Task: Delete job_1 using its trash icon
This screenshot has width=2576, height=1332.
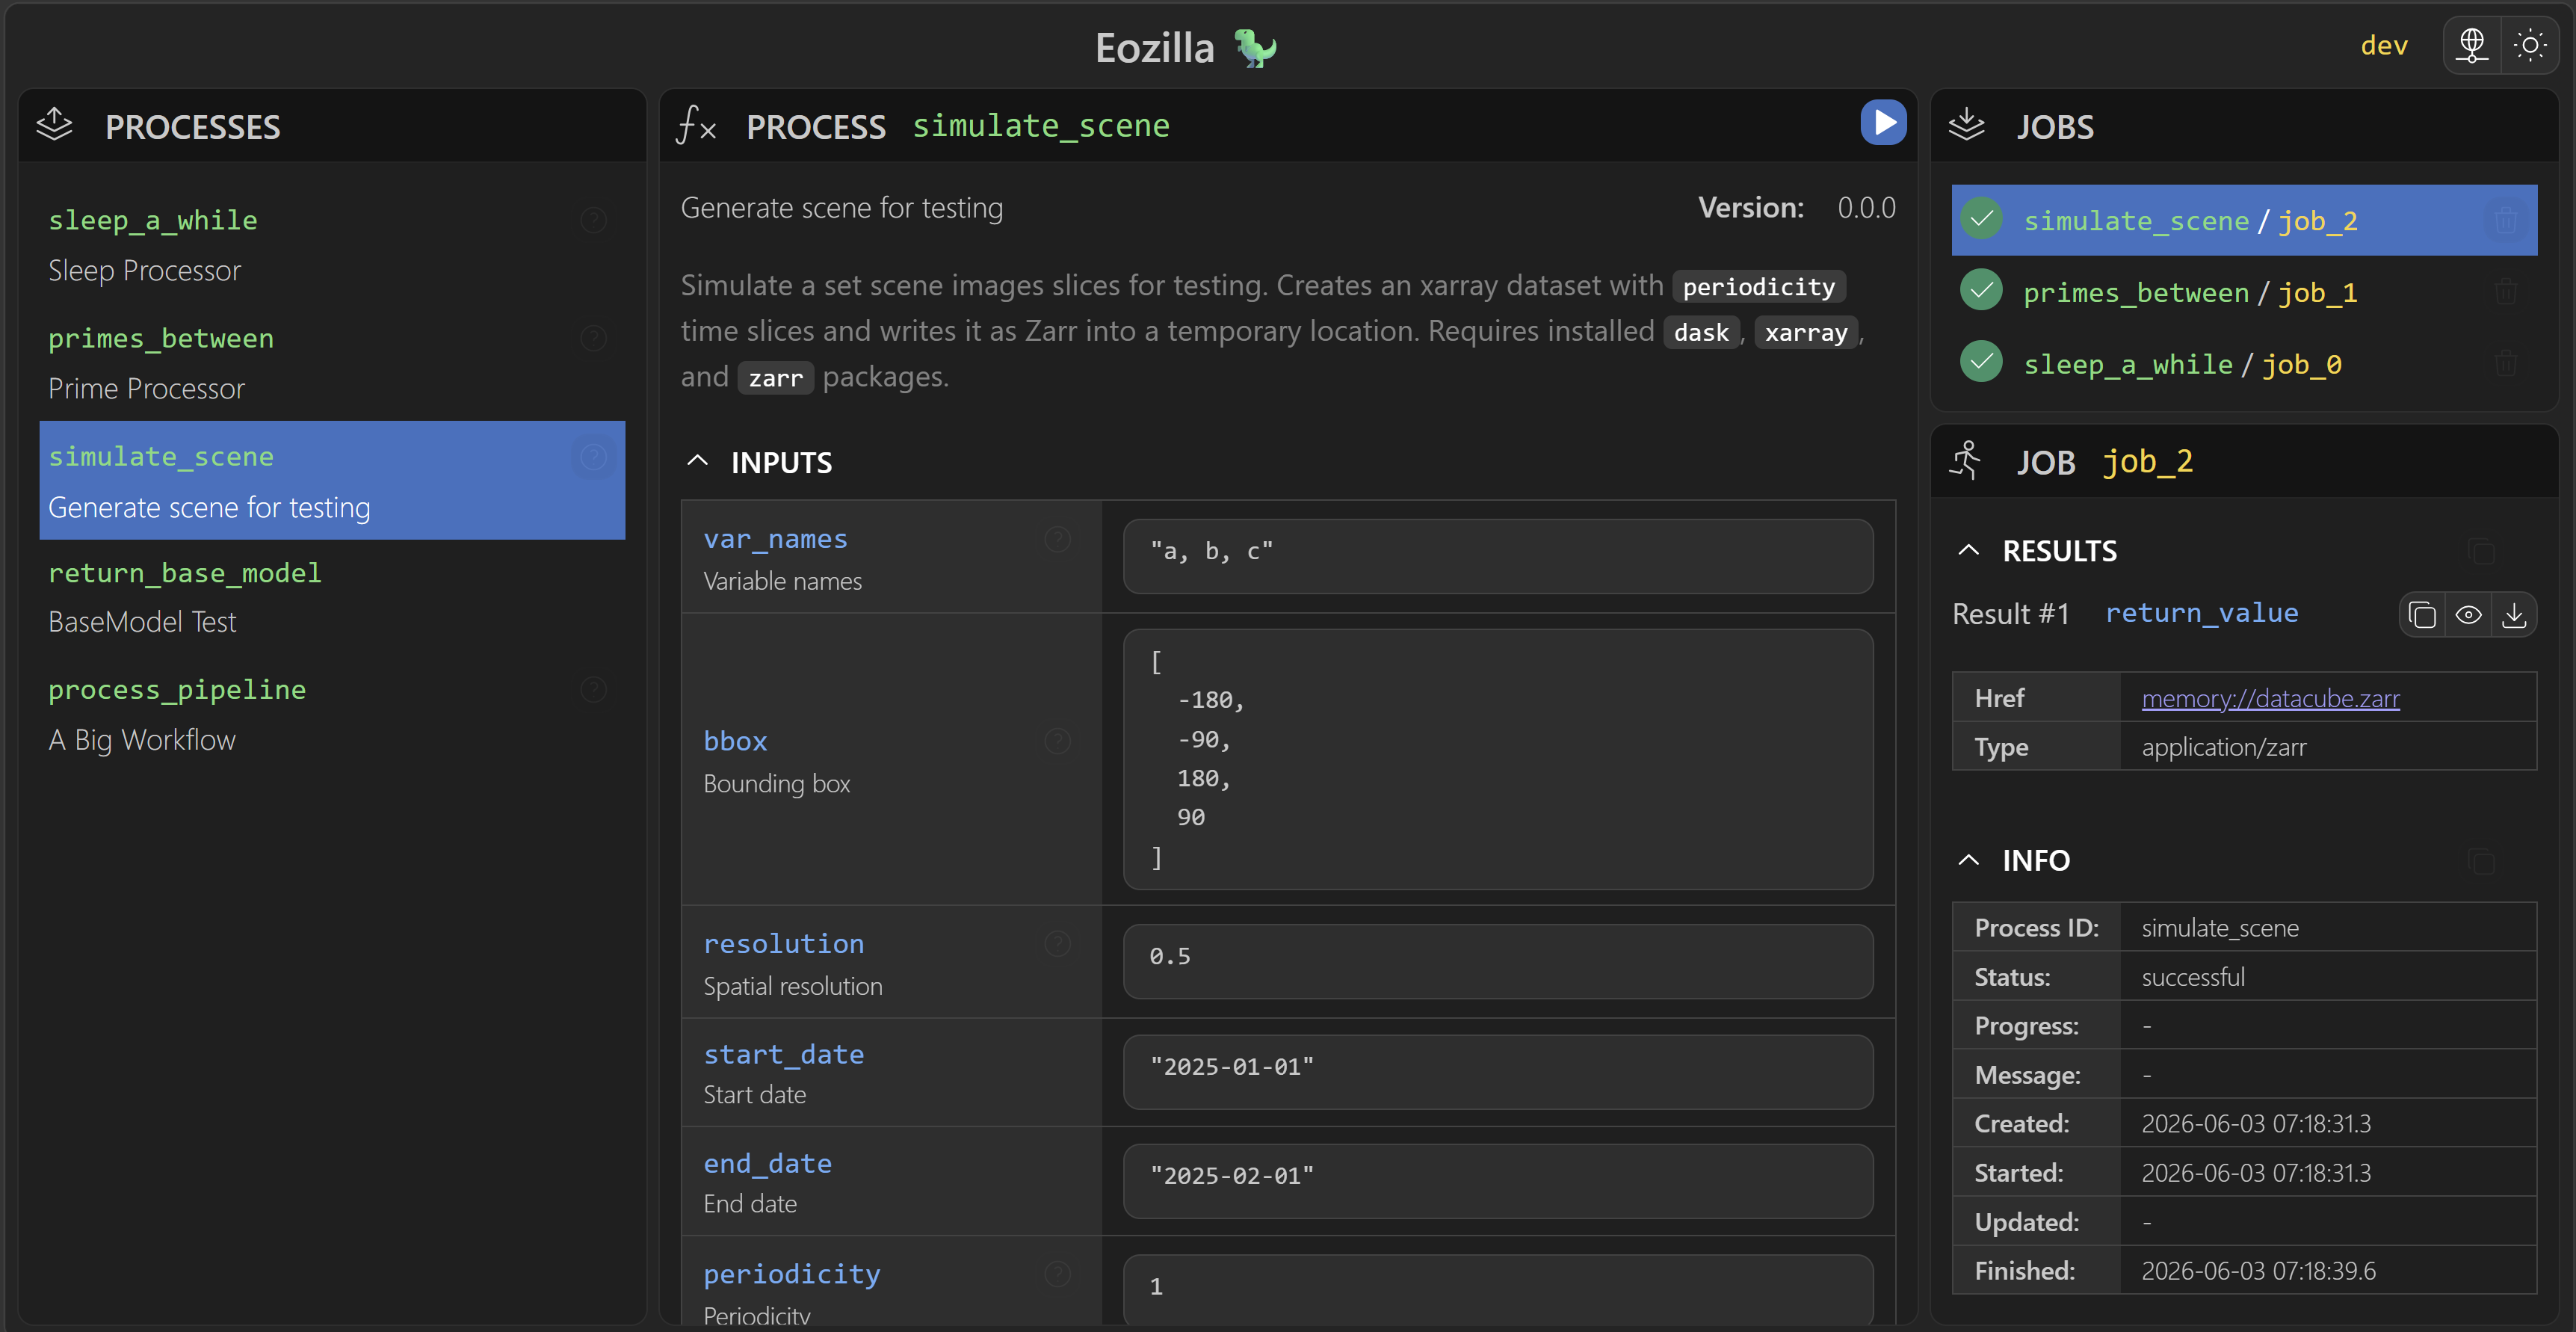Action: coord(2505,292)
